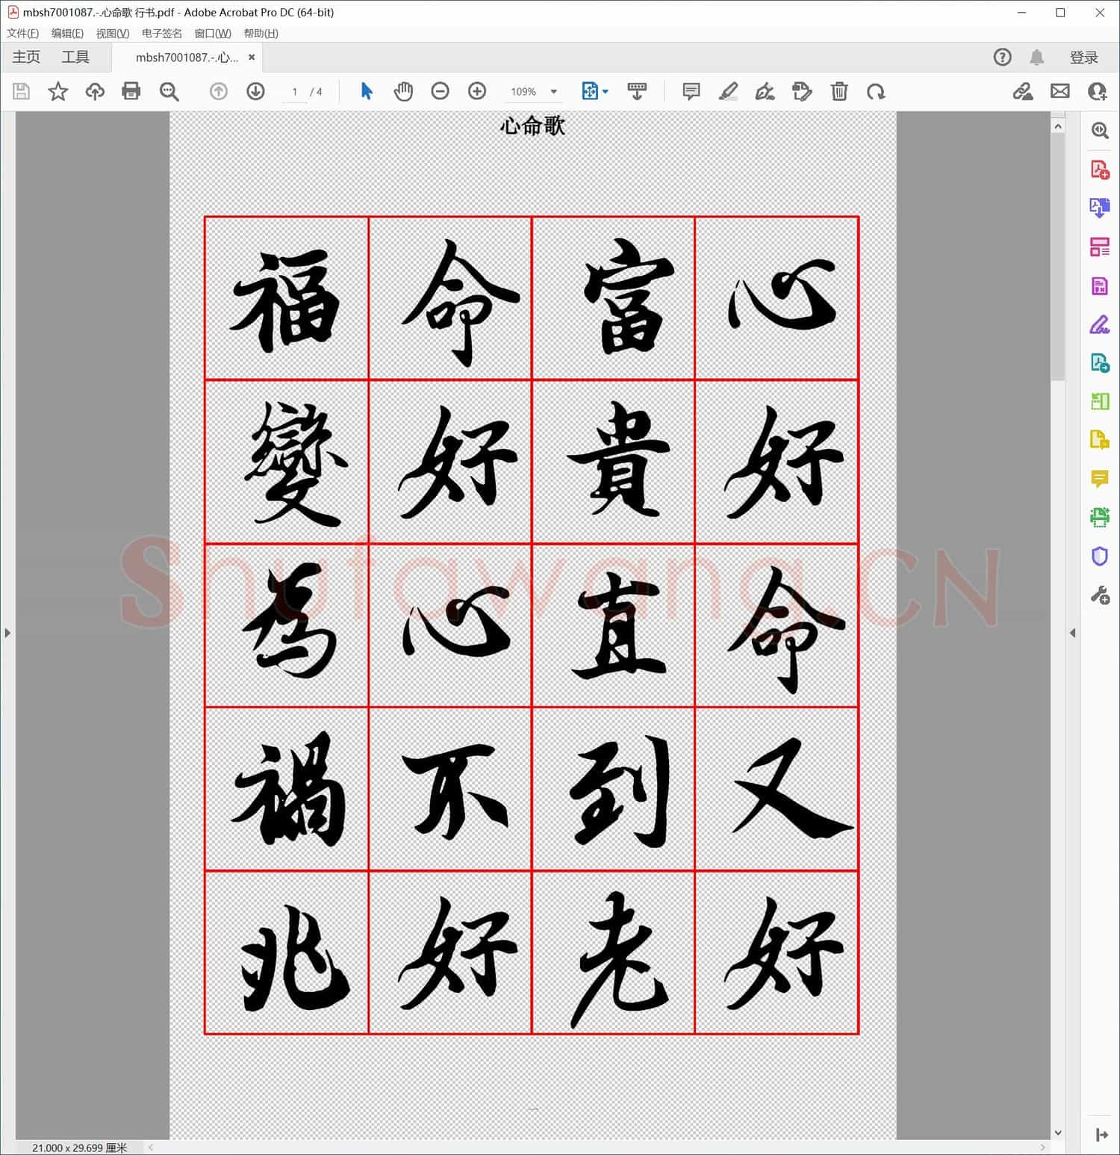Switch to the 工具 tab

click(x=75, y=57)
